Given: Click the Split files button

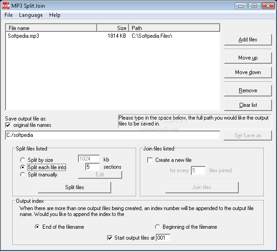Looking at the screenshot, I should click(75, 187).
